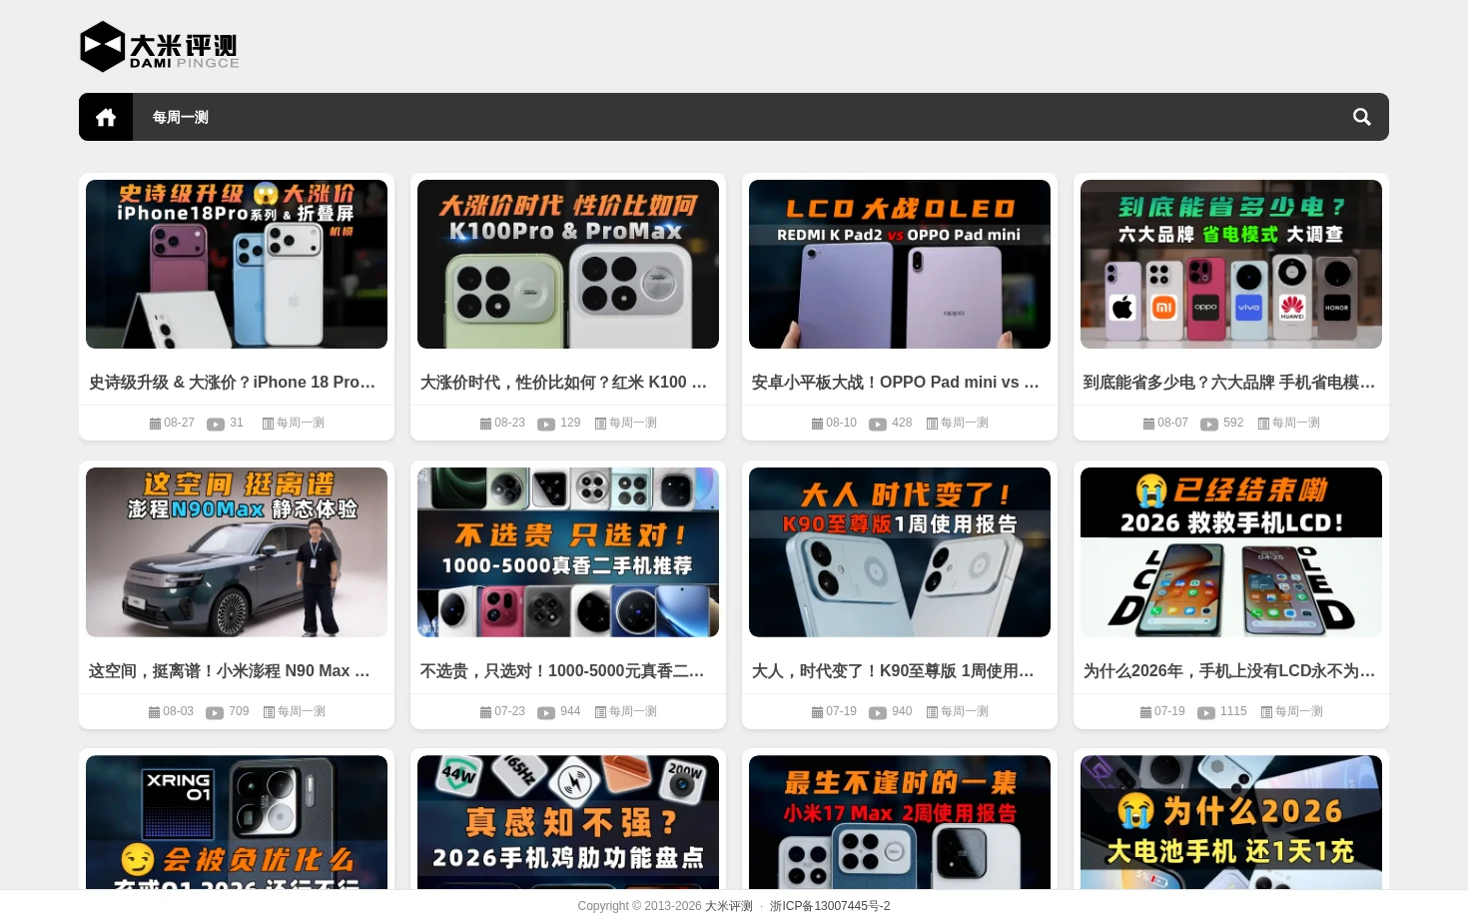Click 每周一测 category on the 1000-5000元 card
This screenshot has height=922, width=1468.
(x=633, y=712)
